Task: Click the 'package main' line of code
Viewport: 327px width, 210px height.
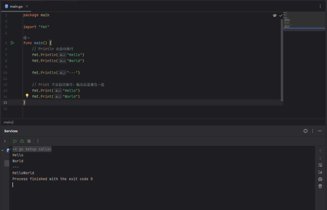Action: (x=36, y=15)
